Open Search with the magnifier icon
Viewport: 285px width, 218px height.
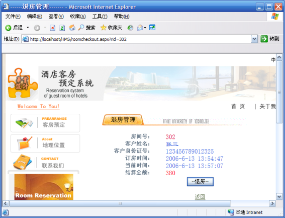81,28
